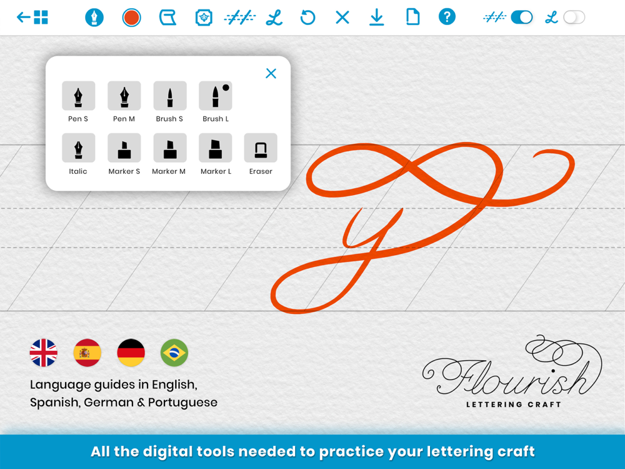The width and height of the screenshot is (625, 469).
Task: Open the pen nib tool selector
Action: coord(94,18)
